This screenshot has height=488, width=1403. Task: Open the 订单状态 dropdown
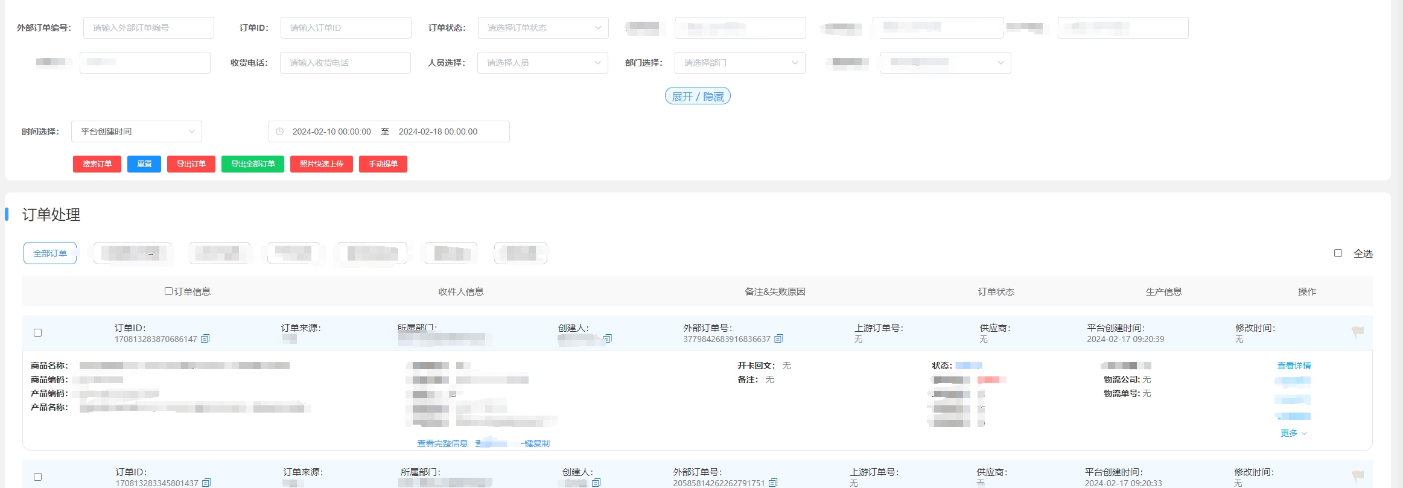(543, 28)
